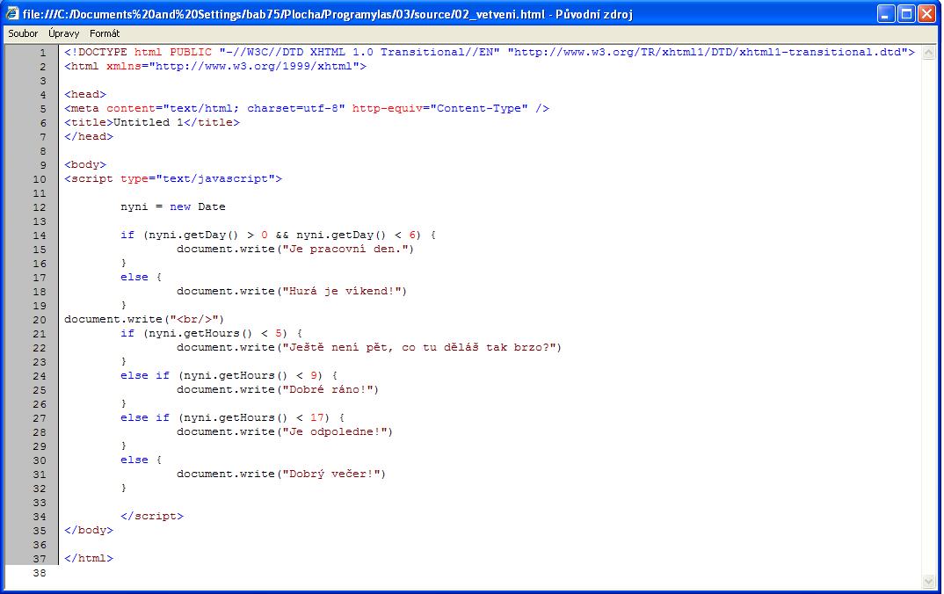The width and height of the screenshot is (944, 594).
Task: Open the Formát menu
Action: coord(105,33)
